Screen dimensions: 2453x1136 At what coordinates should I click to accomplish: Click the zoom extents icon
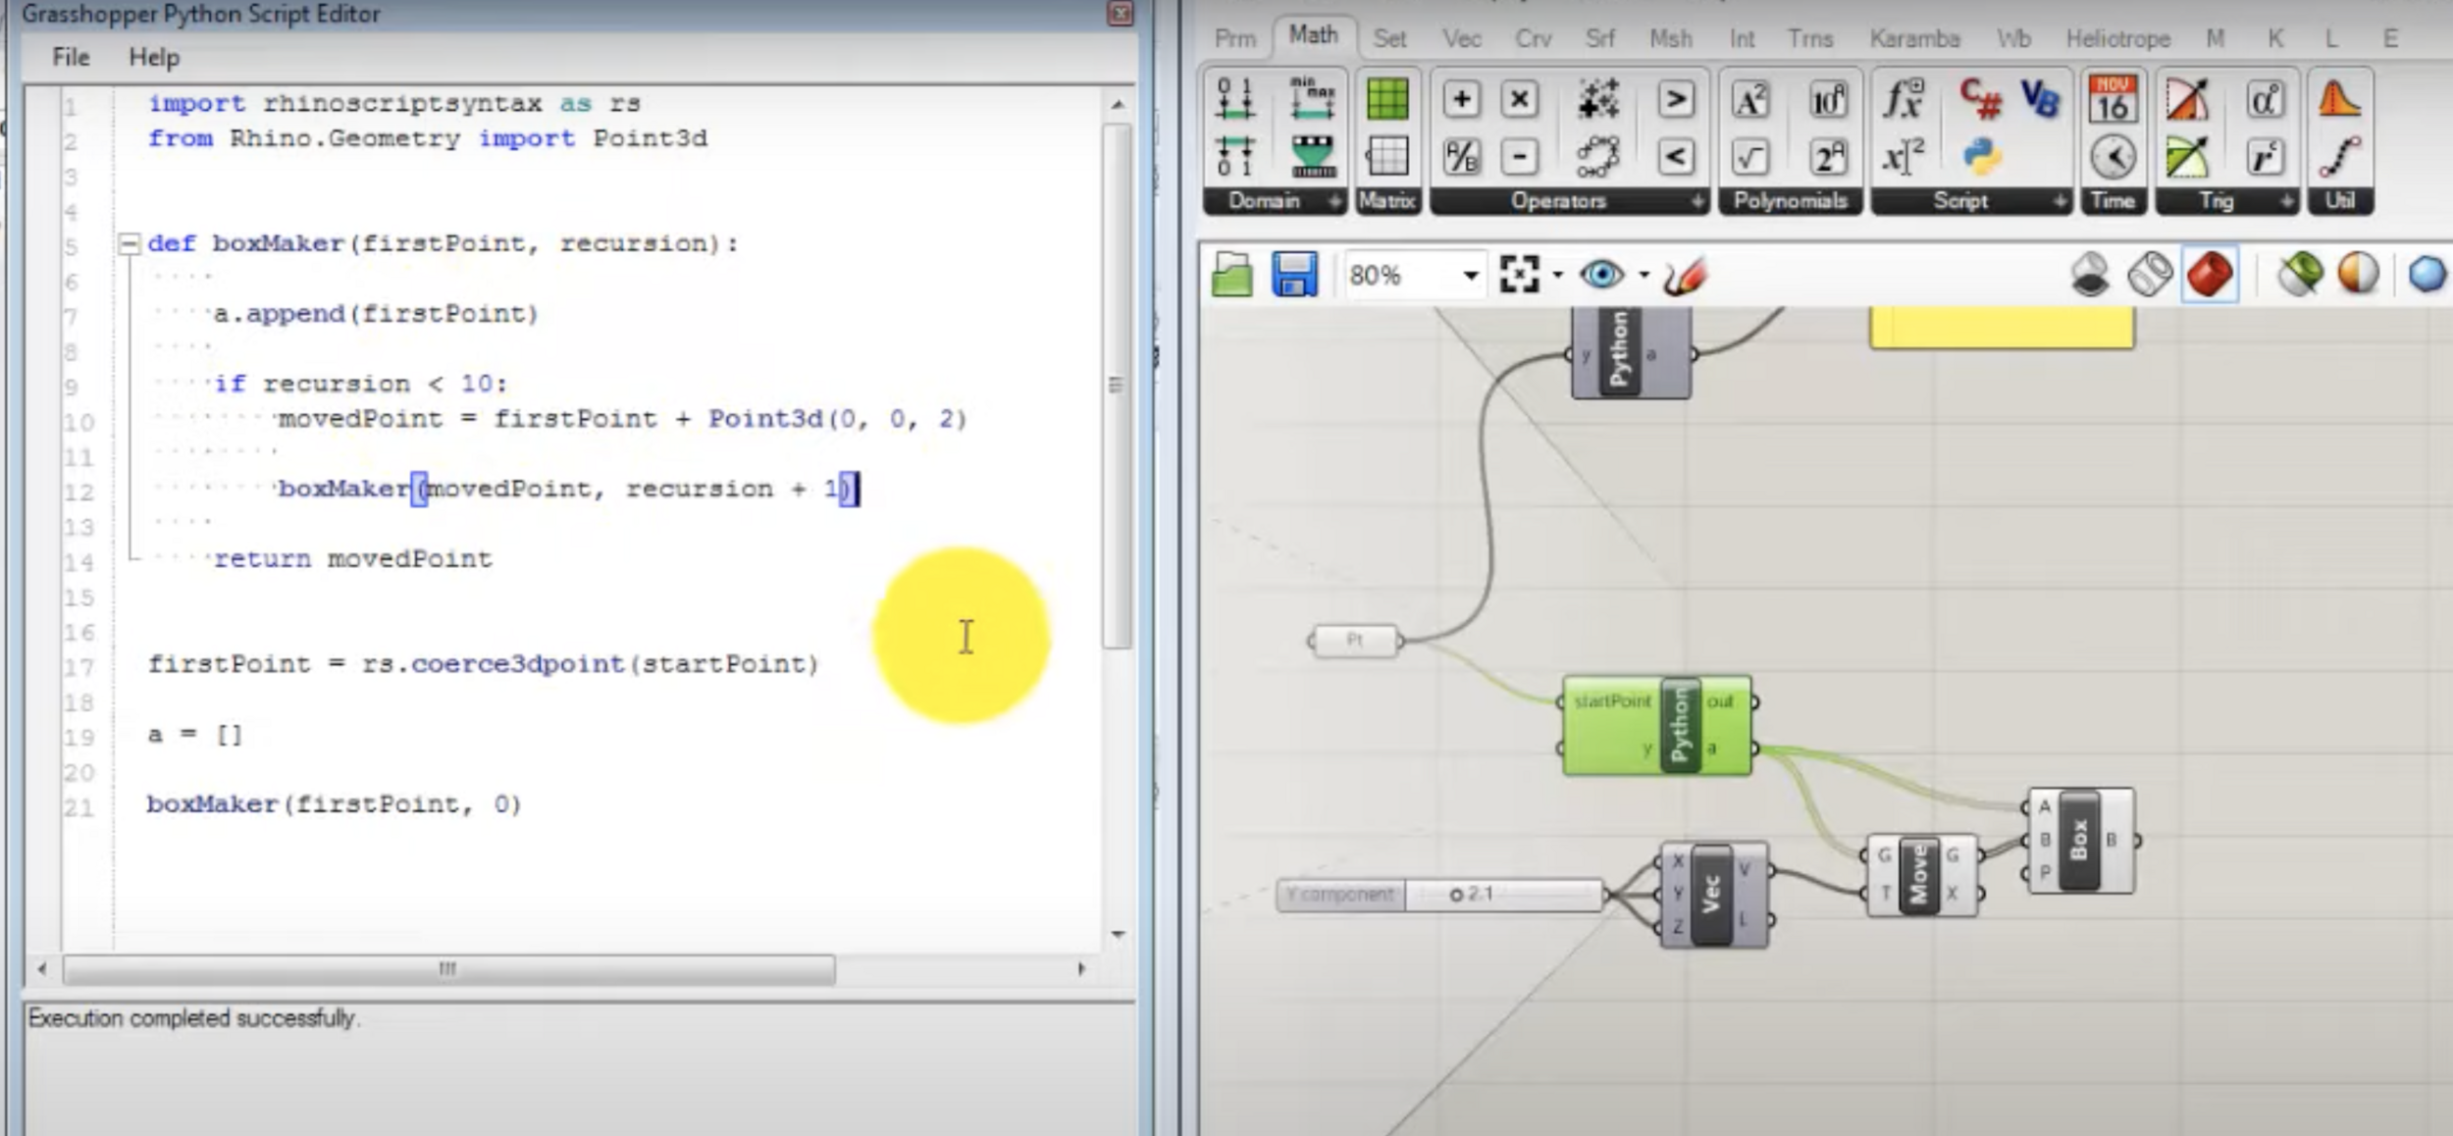pyautogui.click(x=1519, y=275)
